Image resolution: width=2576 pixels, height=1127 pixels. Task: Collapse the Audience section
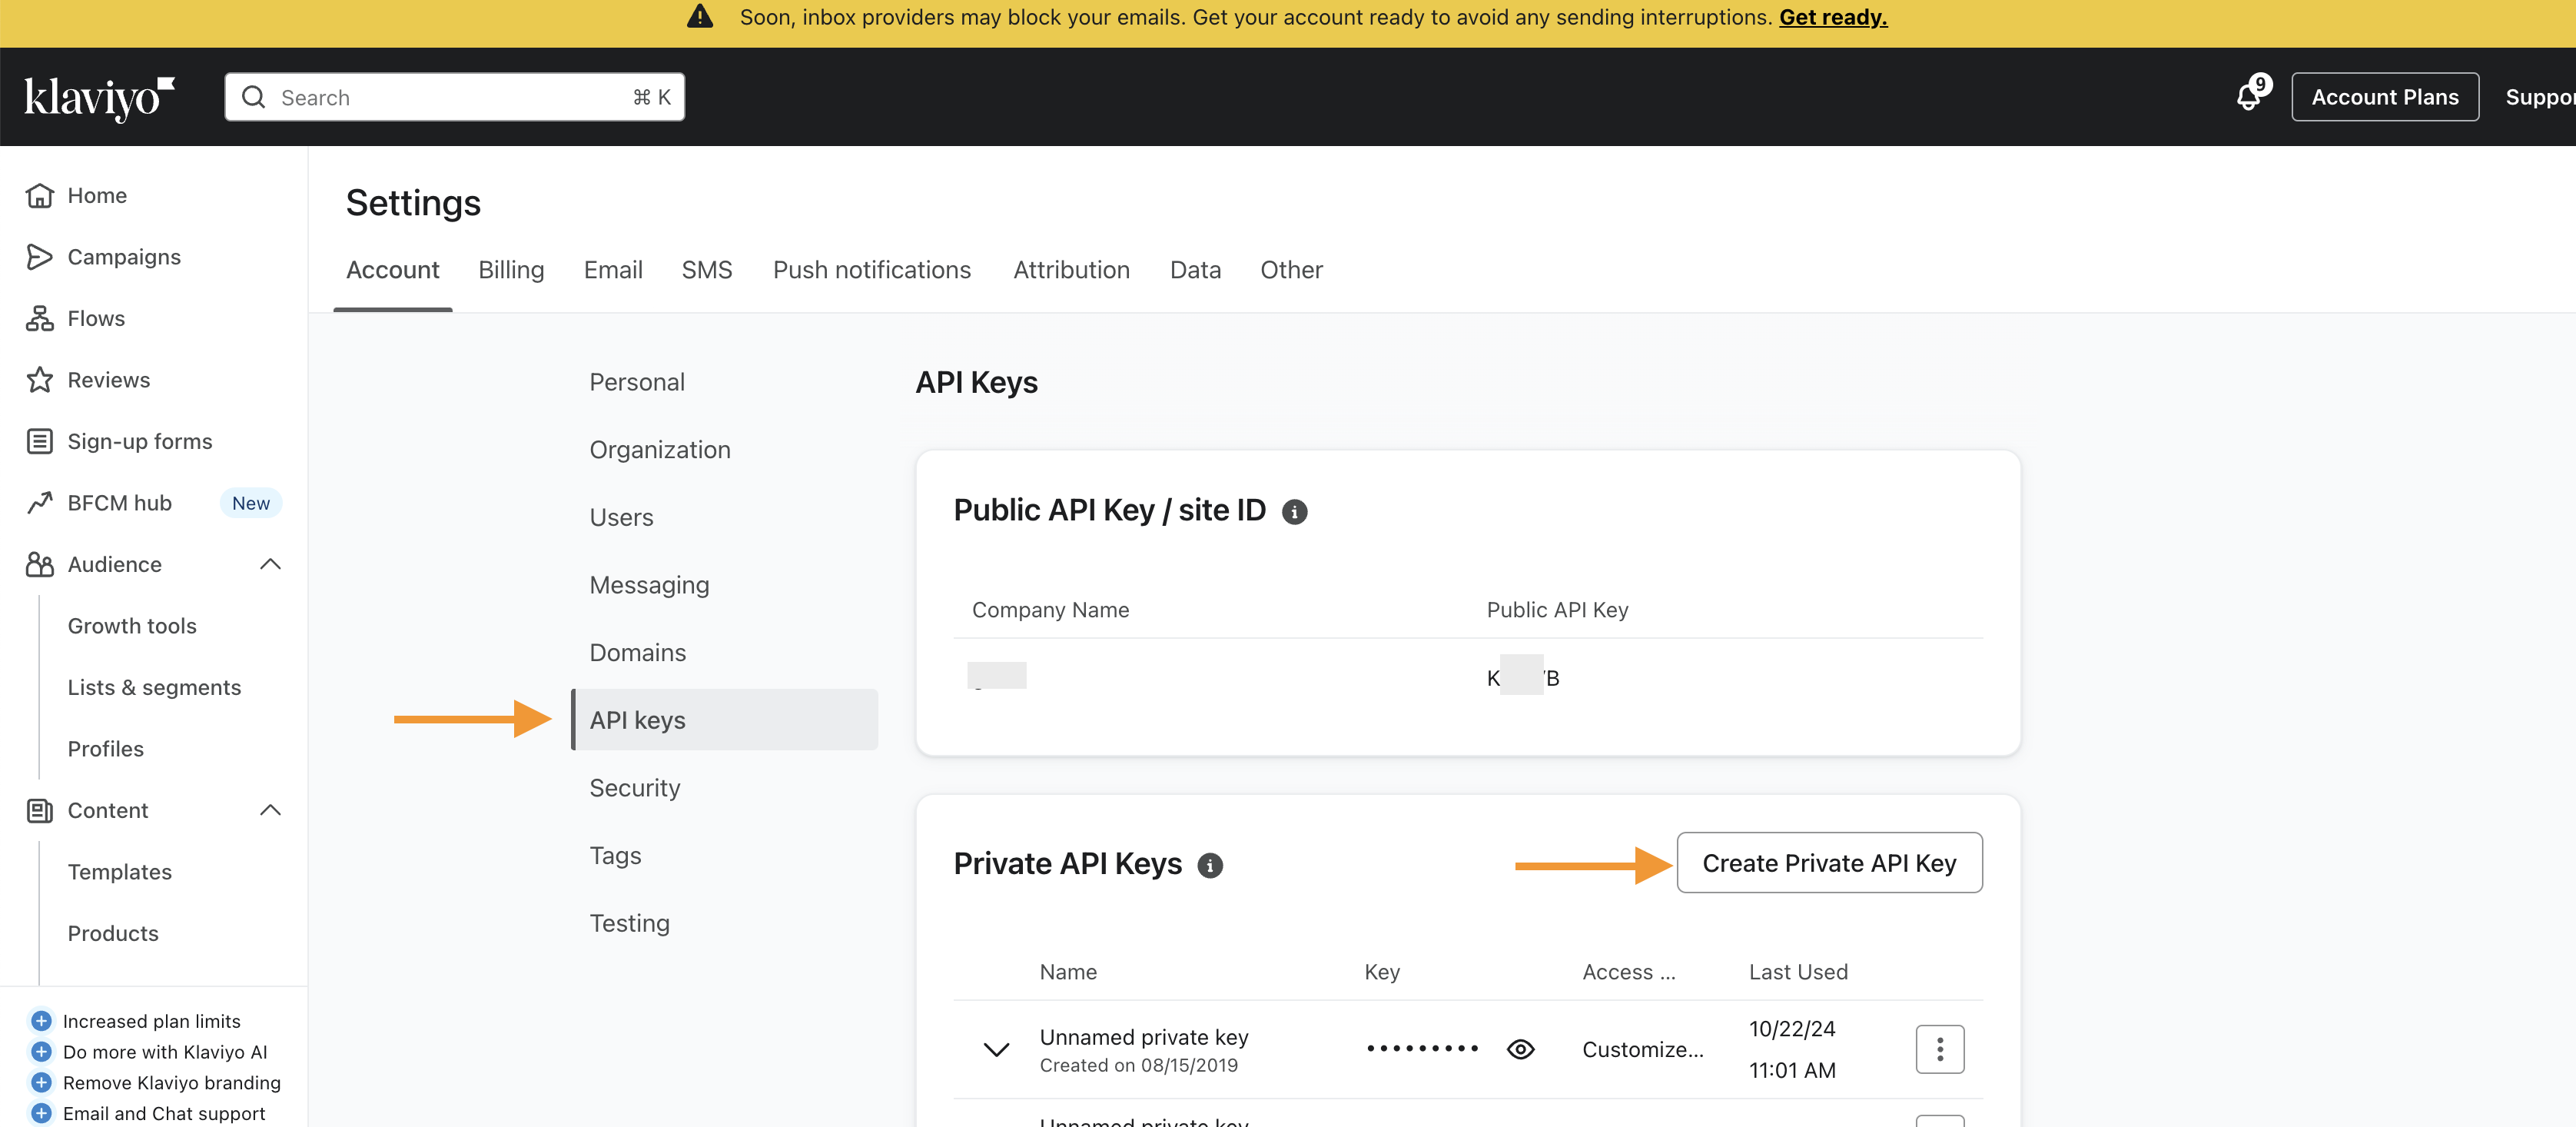point(270,564)
